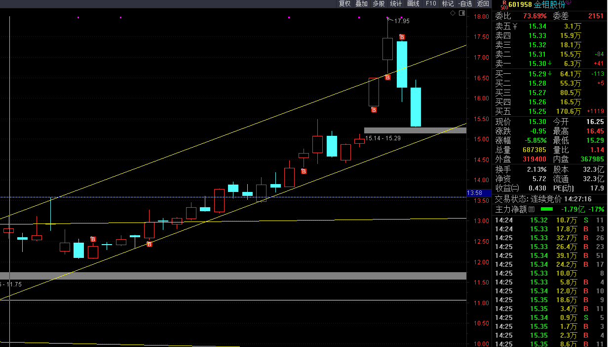Select the 14:25 15.34 0.9万 S trade row
Viewport: 608px width, 347px height.
(x=550, y=317)
